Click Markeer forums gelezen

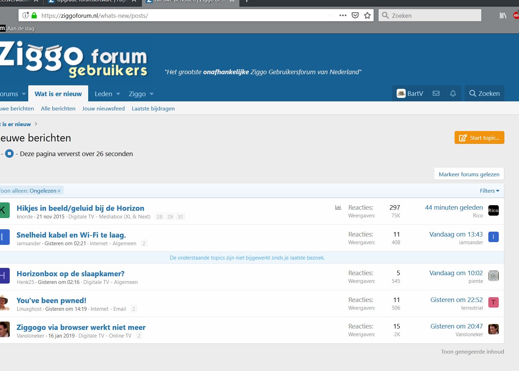[469, 174]
